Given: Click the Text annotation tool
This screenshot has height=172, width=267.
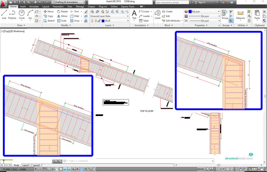Looking at the screenshot, I should (x=134, y=14).
